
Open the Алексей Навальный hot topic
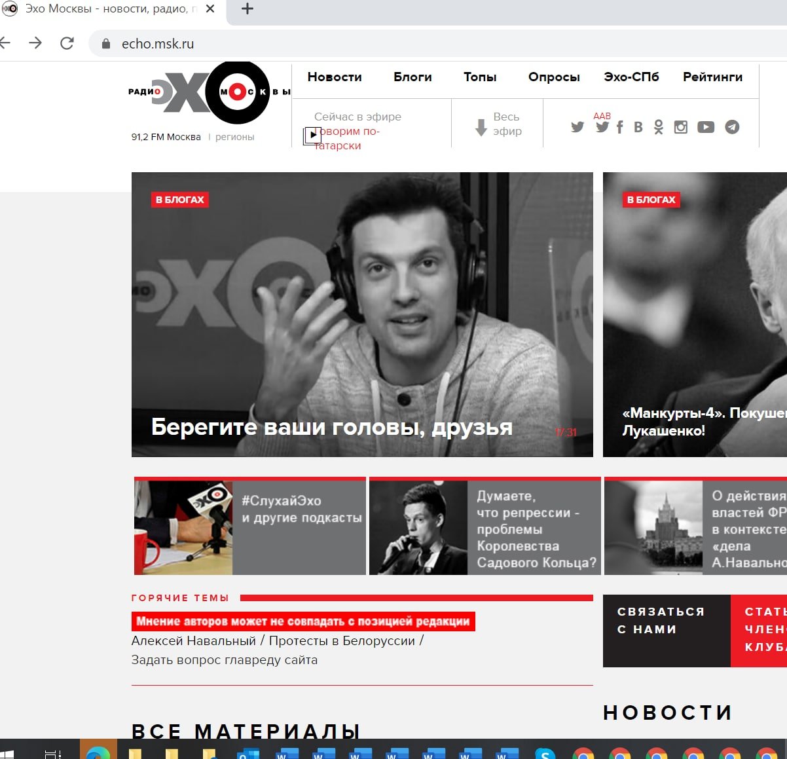[194, 640]
